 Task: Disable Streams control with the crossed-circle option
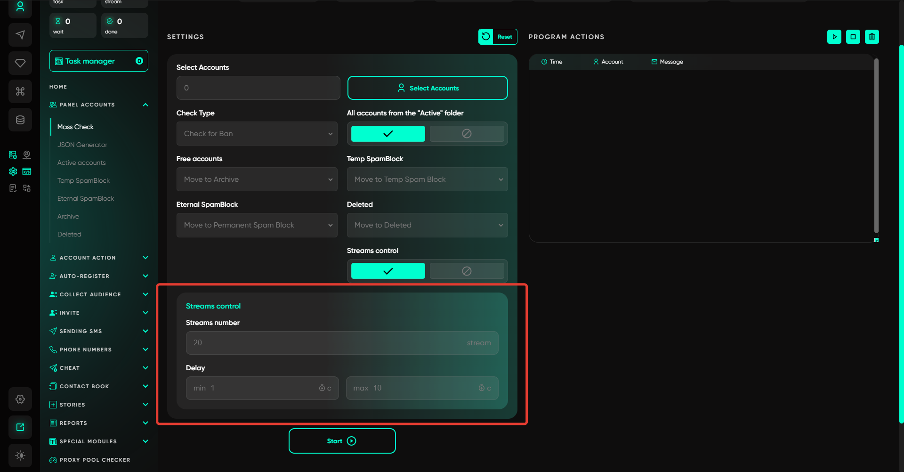(x=467, y=271)
